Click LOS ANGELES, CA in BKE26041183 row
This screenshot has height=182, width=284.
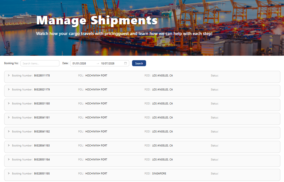pyautogui.click(x=163, y=145)
